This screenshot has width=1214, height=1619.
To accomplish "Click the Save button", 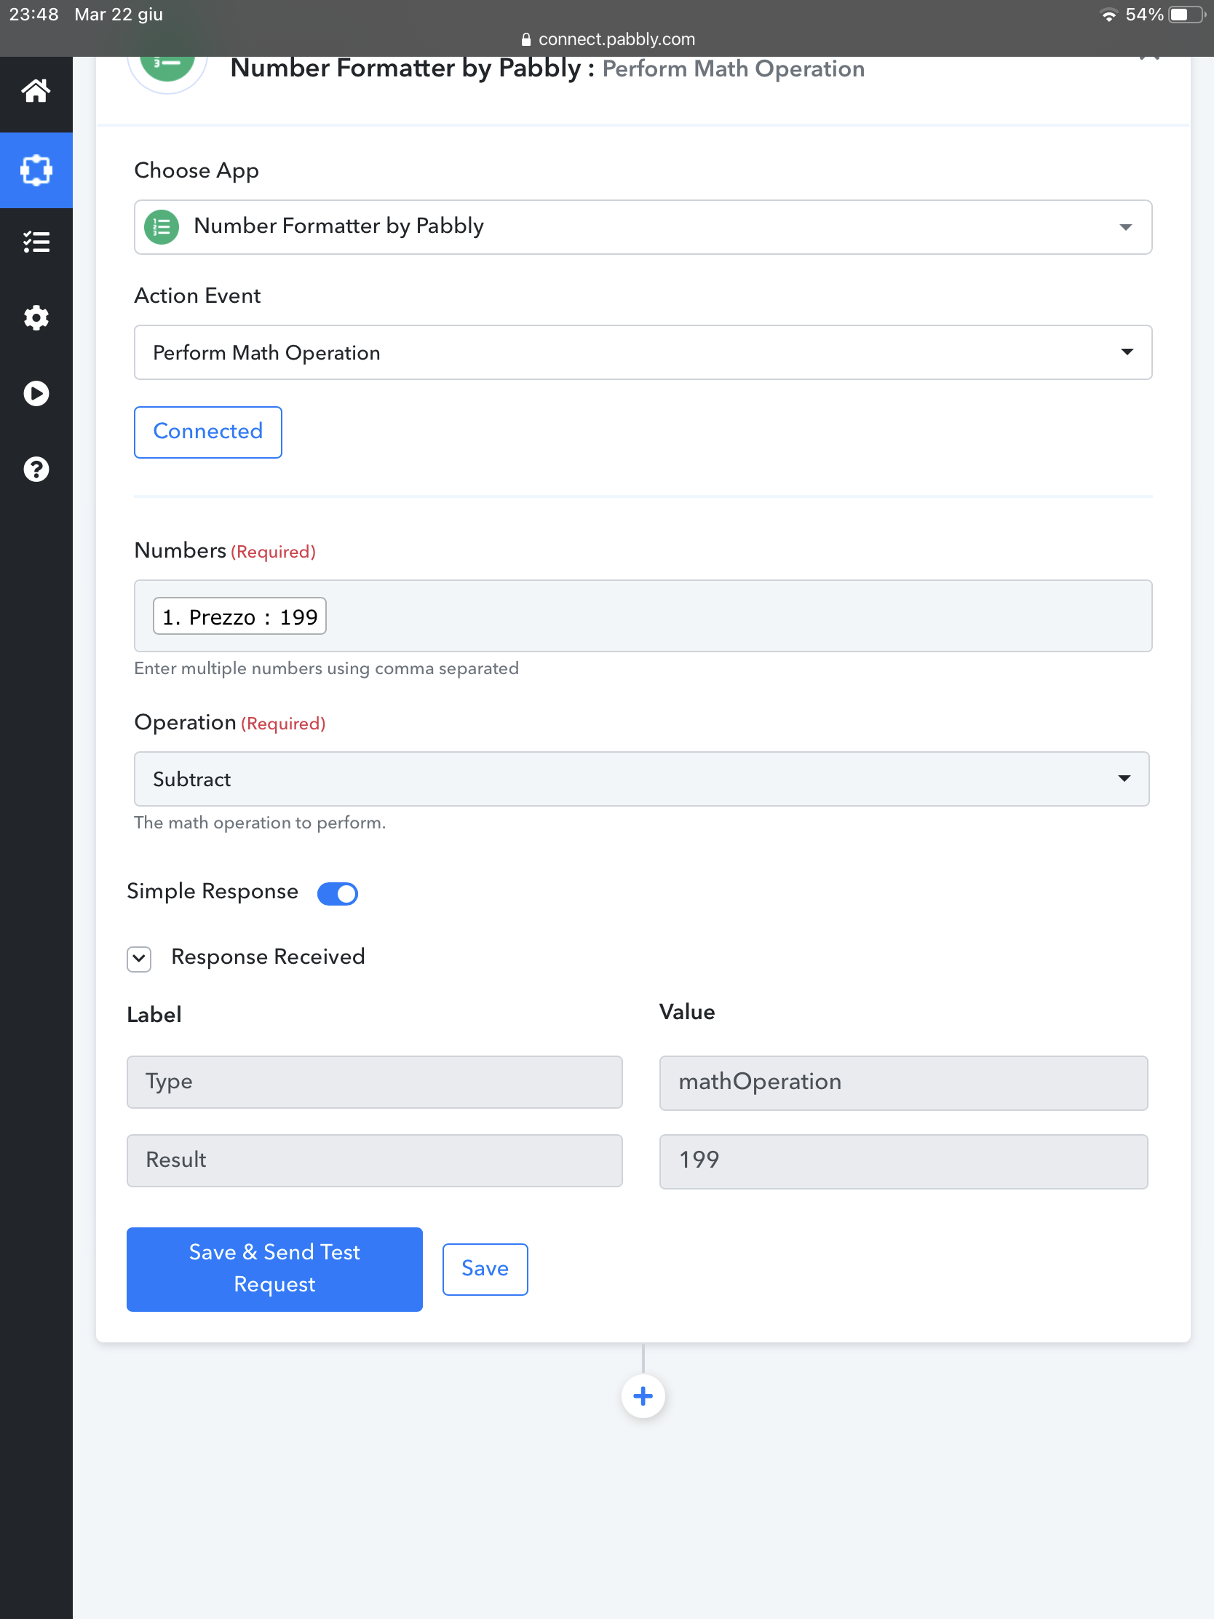I will (485, 1269).
